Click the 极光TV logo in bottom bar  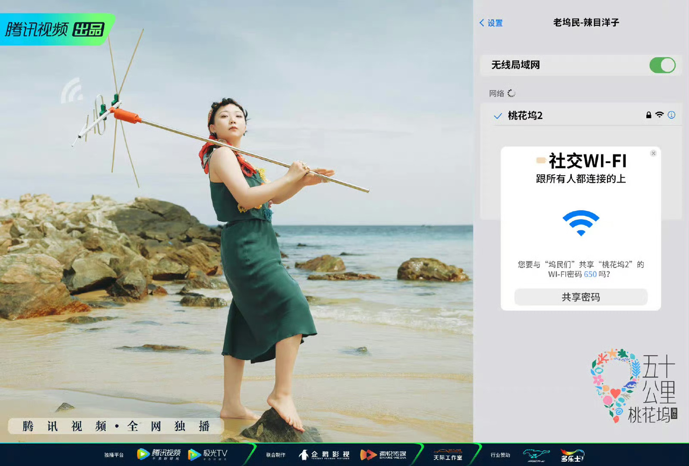[x=208, y=454]
